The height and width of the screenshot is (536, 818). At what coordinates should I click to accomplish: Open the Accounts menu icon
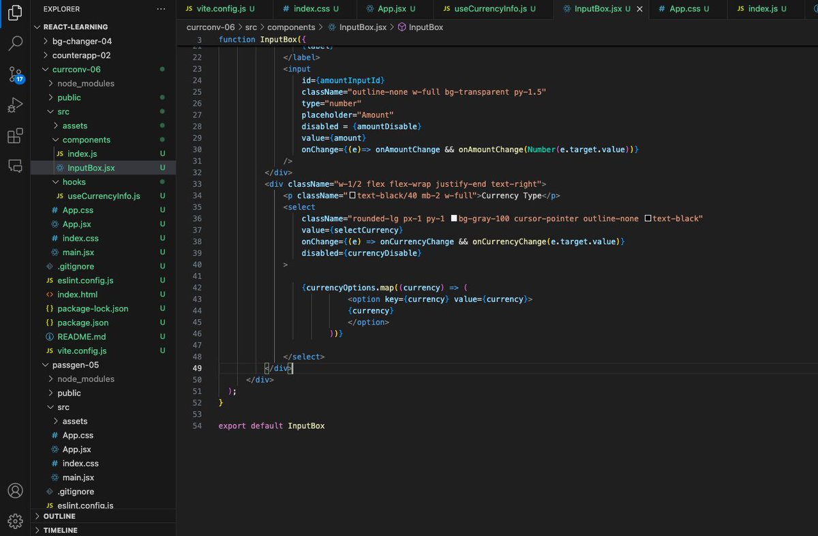coord(15,491)
